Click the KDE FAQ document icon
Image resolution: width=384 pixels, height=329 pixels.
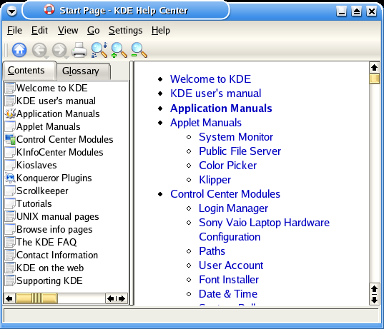tap(10, 242)
